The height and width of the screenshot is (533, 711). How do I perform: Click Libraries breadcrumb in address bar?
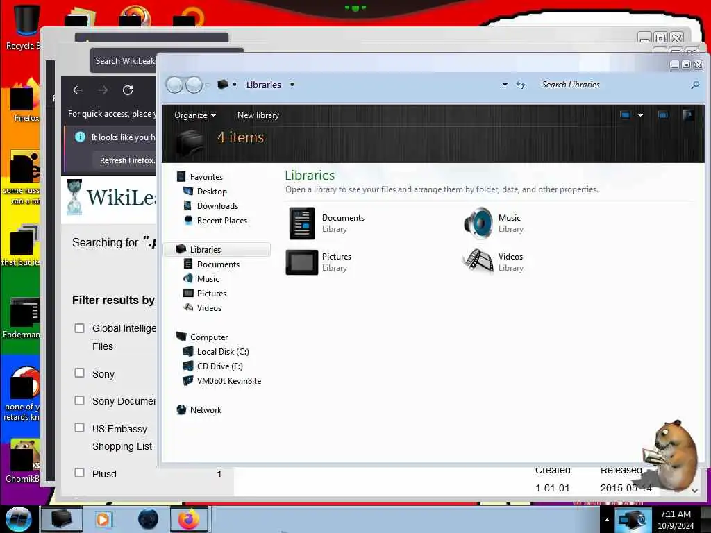click(x=263, y=85)
